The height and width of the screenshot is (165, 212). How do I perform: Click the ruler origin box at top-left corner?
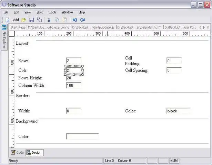click(12, 34)
